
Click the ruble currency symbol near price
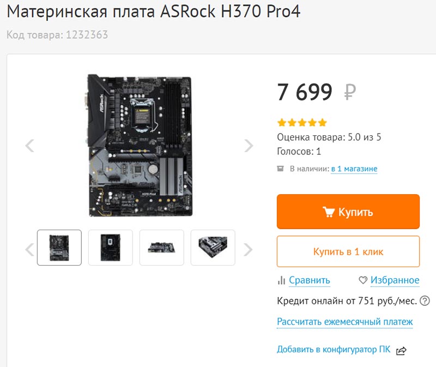tap(350, 92)
